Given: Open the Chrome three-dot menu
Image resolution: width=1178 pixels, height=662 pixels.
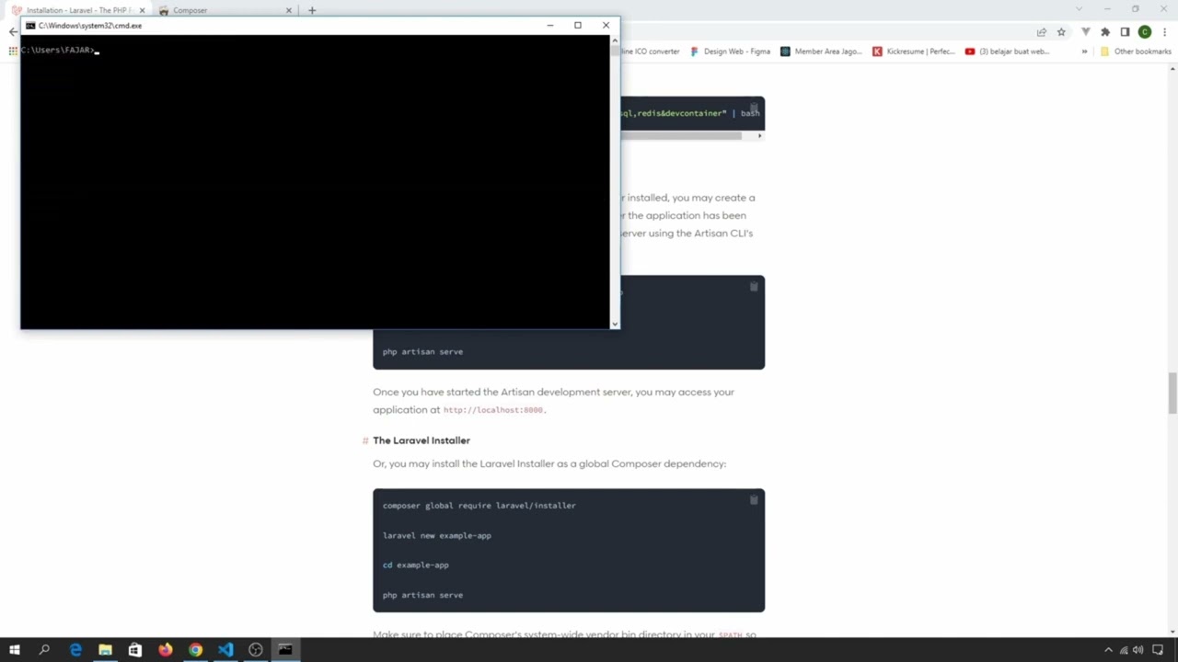Looking at the screenshot, I should click(1165, 32).
